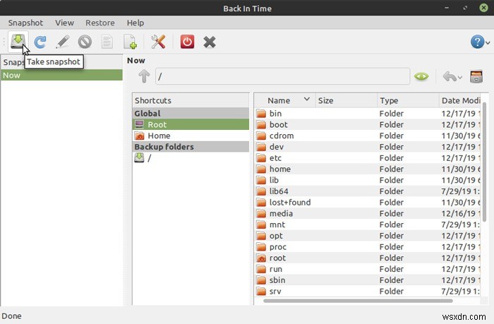This screenshot has height=324, width=494.
Task: Go up one folder with the arrow
Action: (x=144, y=76)
